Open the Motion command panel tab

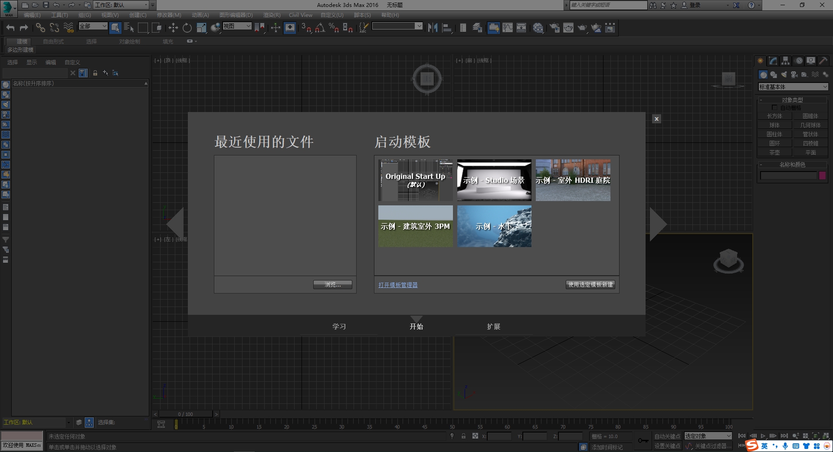click(x=799, y=61)
